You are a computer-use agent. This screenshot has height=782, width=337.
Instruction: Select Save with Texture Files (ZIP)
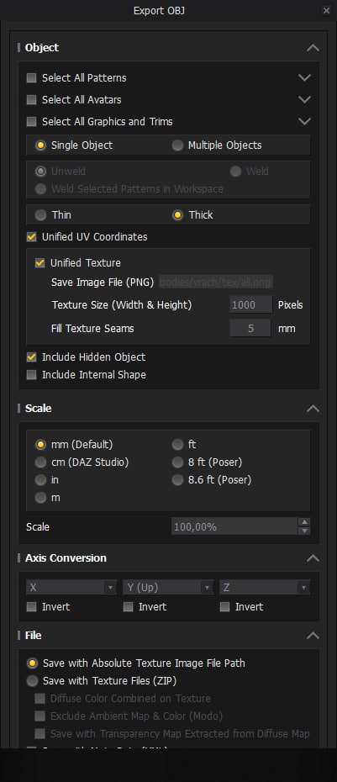click(x=33, y=681)
